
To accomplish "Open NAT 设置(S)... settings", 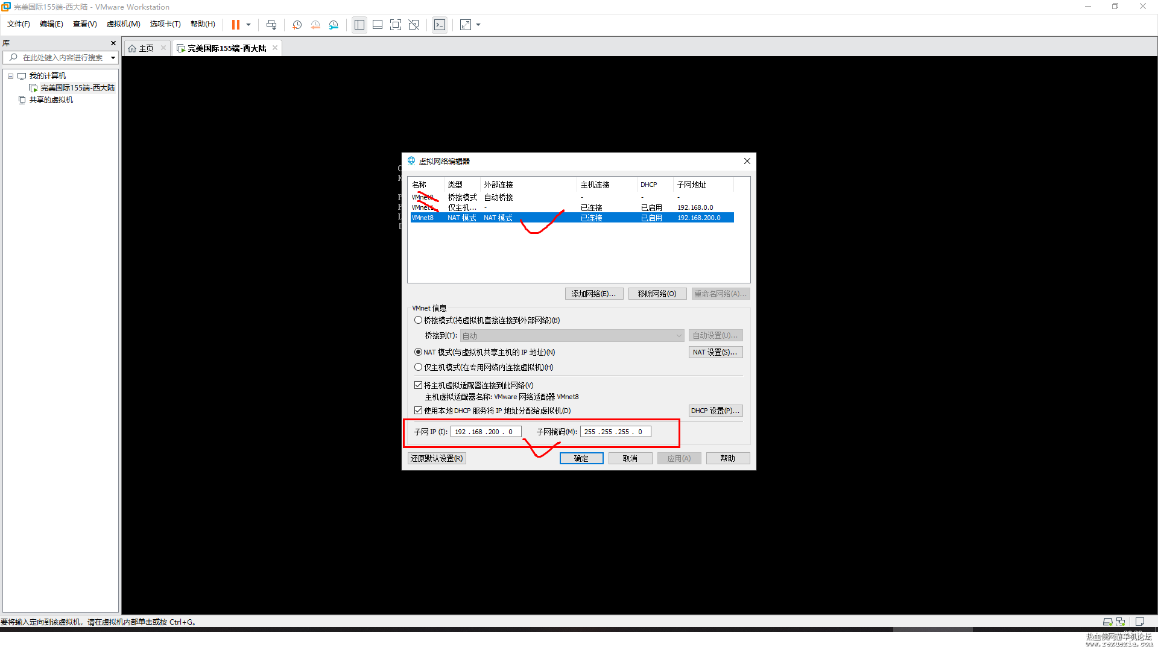I will tap(715, 353).
